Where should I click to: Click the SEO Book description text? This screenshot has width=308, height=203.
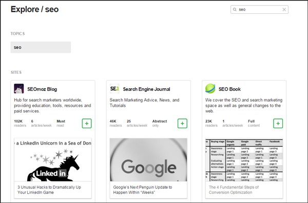244,106
